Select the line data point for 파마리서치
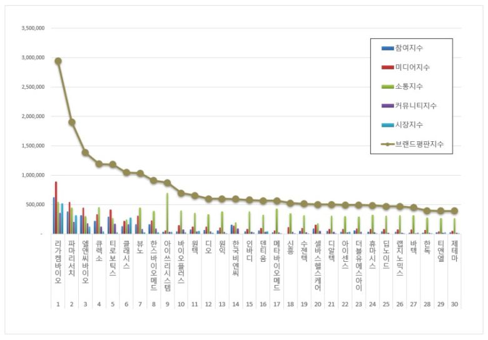 pos(72,122)
